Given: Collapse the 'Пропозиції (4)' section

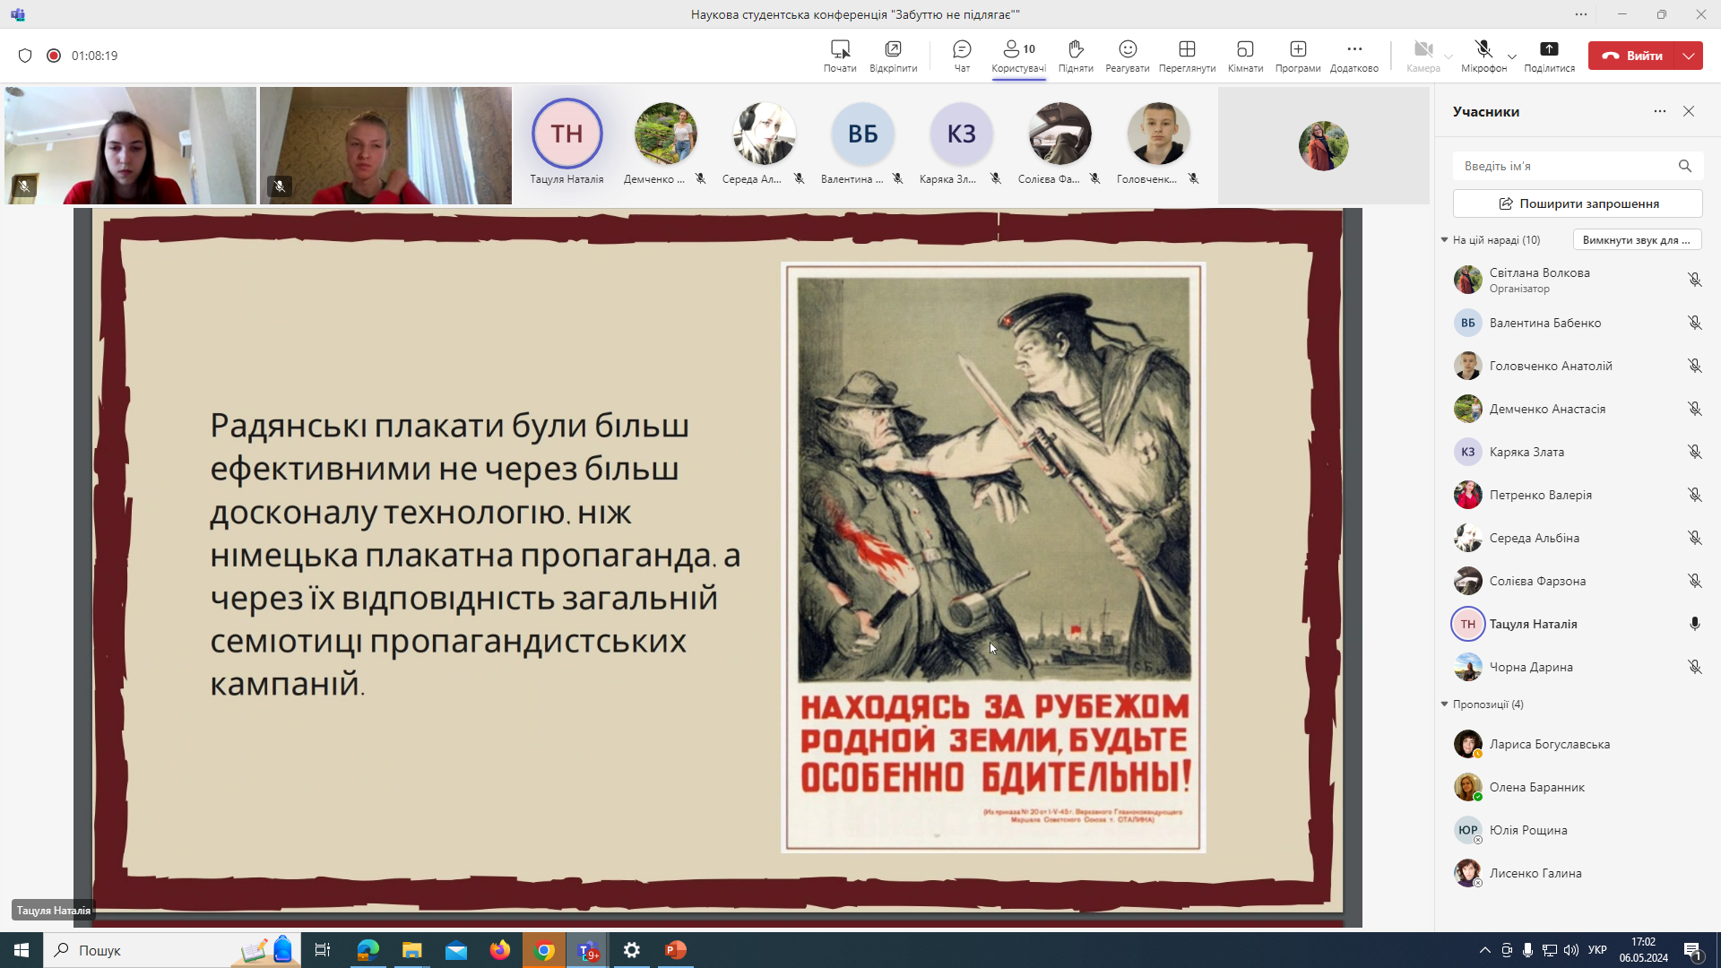Looking at the screenshot, I should [1444, 704].
